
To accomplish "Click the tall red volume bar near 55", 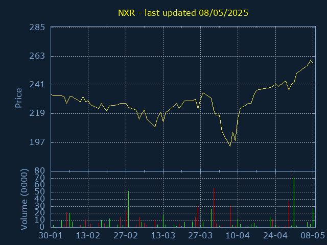I will point(214,208).
